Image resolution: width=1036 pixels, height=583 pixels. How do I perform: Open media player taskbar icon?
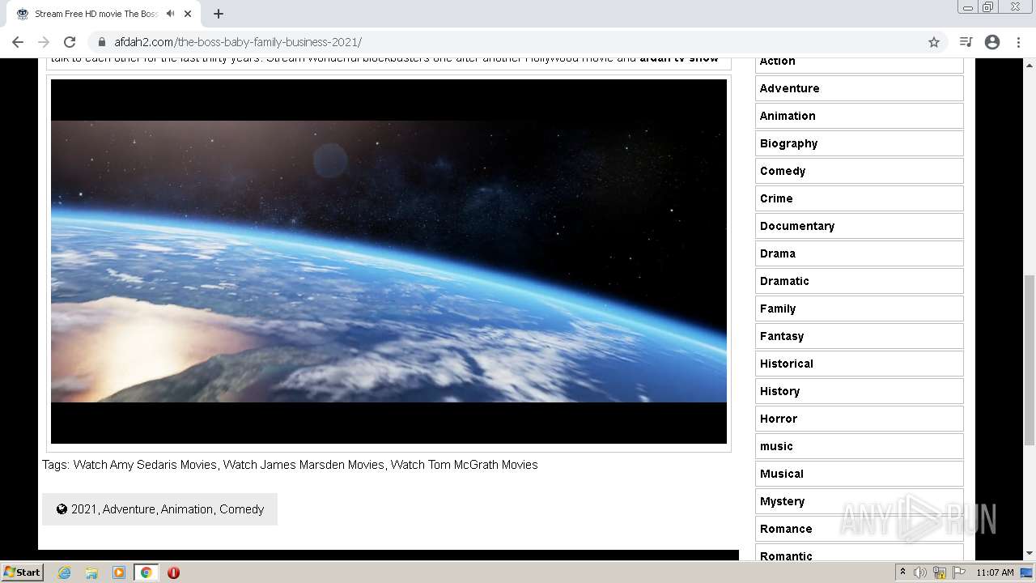pos(119,572)
